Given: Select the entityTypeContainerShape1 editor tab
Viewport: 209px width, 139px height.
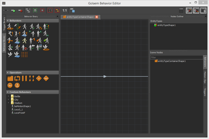Looking at the screenshot, I should [x=80, y=17].
